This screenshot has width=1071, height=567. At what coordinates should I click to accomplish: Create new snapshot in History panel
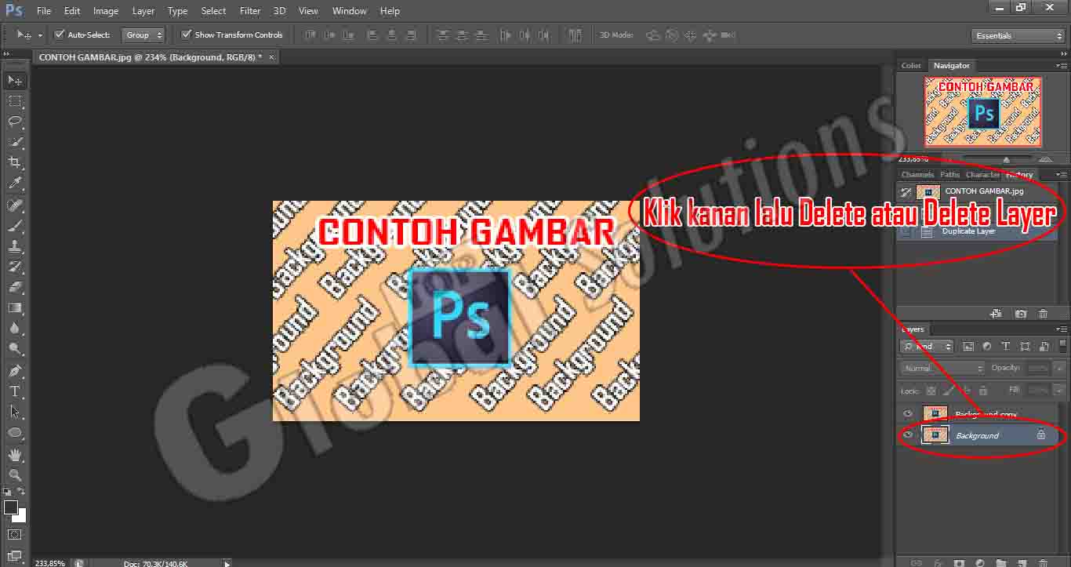tap(1020, 314)
